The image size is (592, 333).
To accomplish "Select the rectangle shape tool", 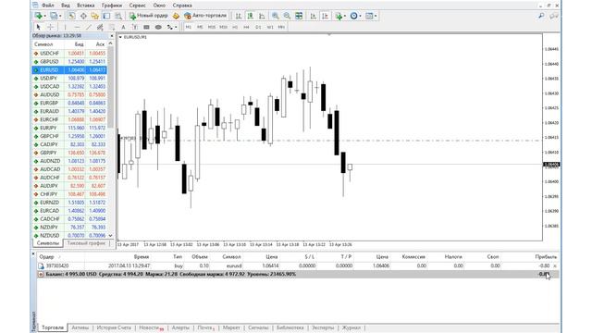I will click(146, 27).
